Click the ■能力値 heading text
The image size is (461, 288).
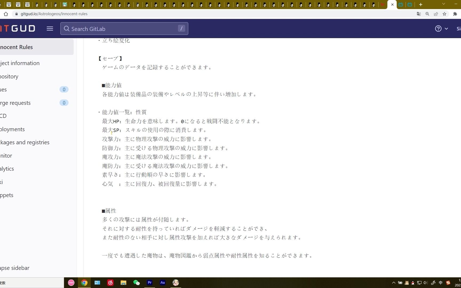[112, 85]
